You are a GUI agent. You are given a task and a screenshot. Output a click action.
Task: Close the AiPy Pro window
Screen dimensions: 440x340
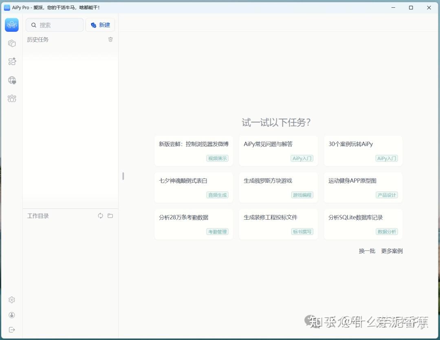429,8
